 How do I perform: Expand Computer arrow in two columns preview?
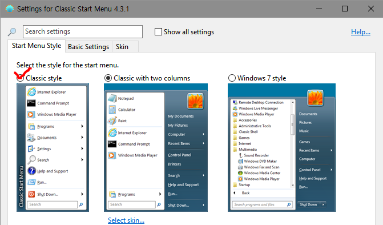pyautogui.click(x=203, y=134)
